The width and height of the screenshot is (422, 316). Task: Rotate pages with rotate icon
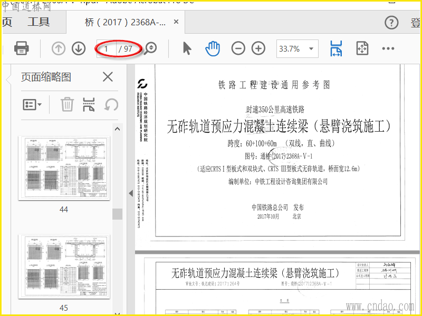point(111,104)
